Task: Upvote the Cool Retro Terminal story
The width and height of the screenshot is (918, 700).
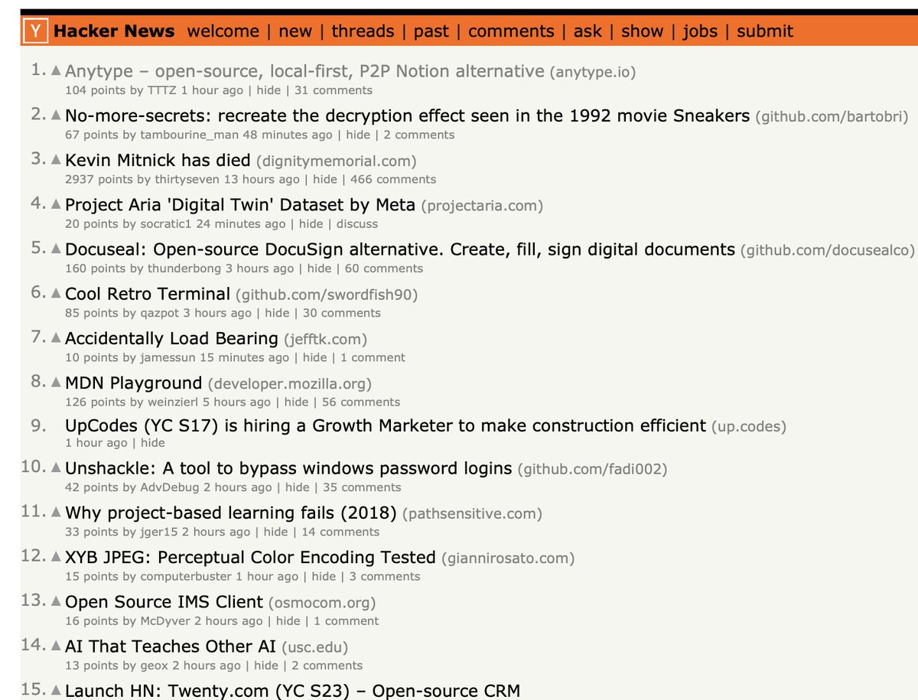Action: [x=56, y=294]
